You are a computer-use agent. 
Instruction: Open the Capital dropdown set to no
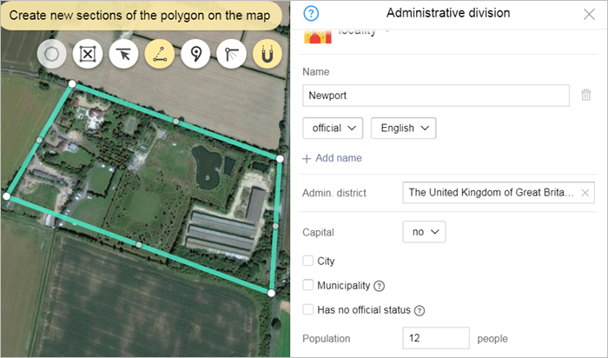pos(424,232)
